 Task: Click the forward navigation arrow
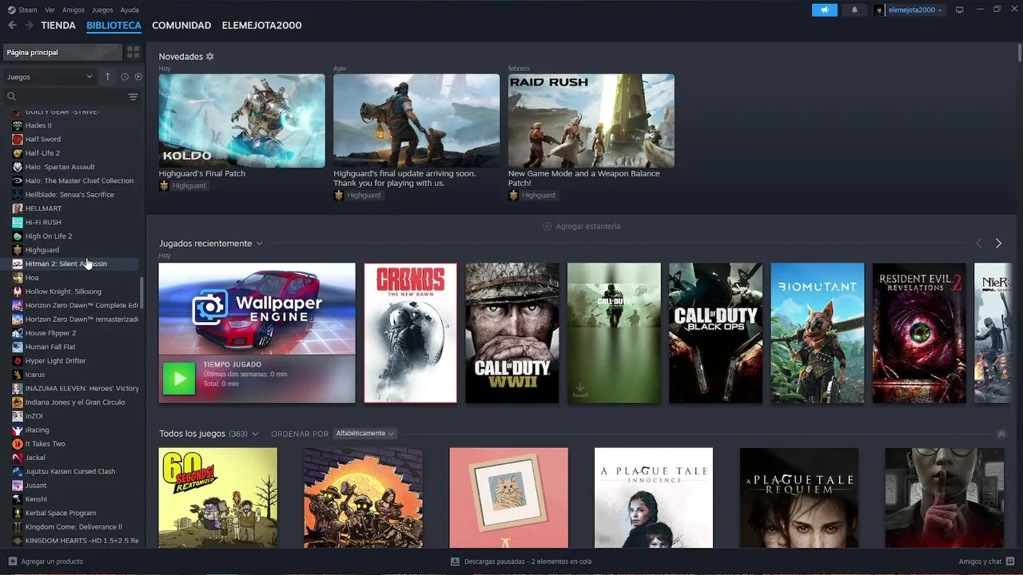[x=30, y=26]
